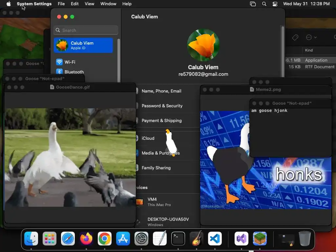This screenshot has width=336, height=252.
Task: Click the re579082@gmail.com email text
Action: (x=203, y=74)
